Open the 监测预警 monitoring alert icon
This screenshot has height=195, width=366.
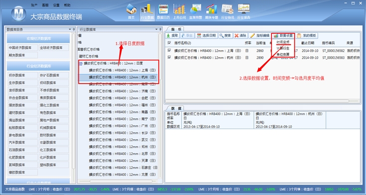click(195, 11)
